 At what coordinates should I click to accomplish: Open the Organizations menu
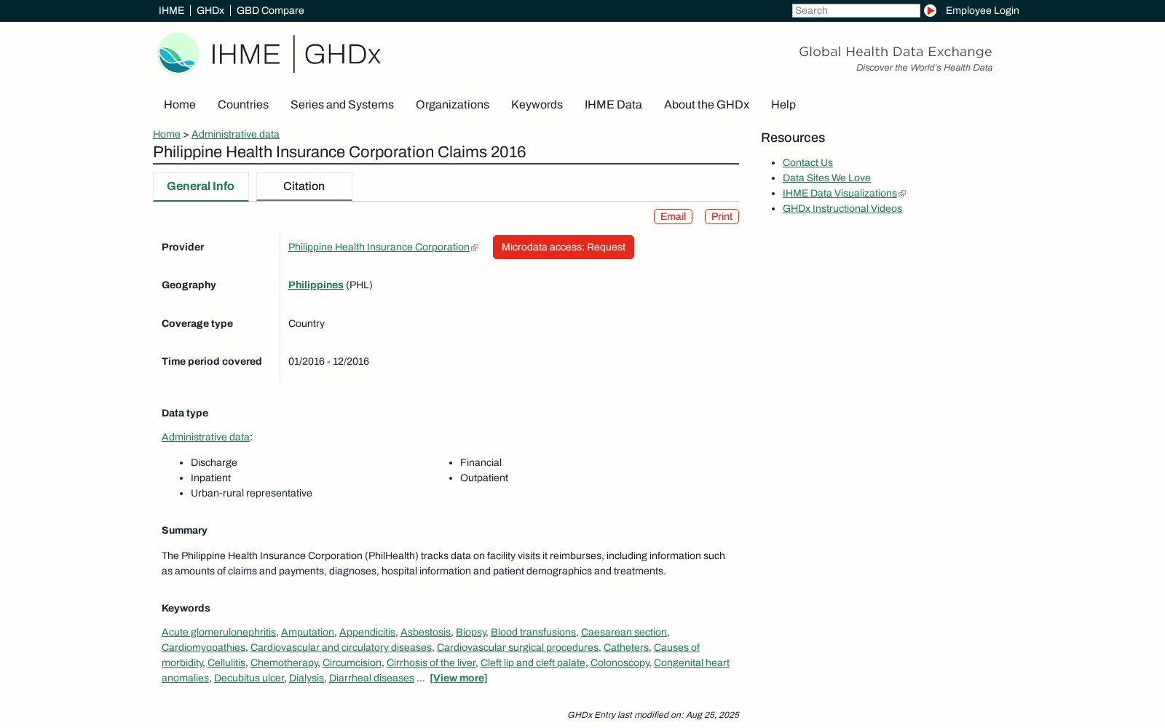pos(452,105)
